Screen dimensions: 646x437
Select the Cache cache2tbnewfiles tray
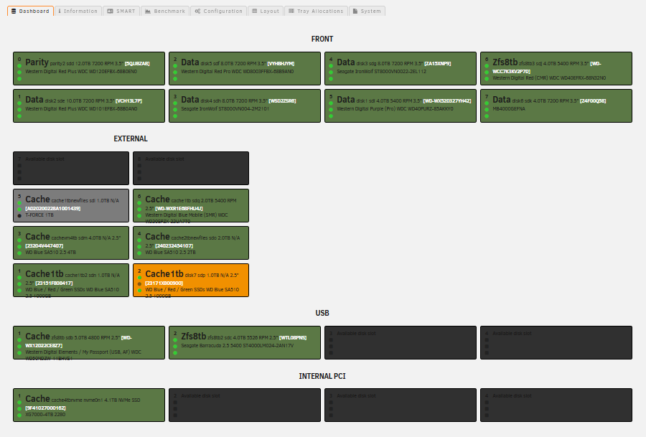191,243
